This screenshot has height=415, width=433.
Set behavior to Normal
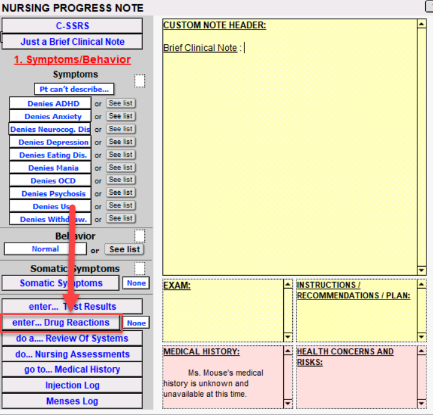45,249
